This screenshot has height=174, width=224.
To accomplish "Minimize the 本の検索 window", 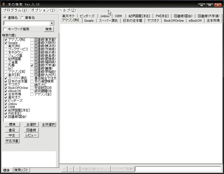I will tap(202, 5).
